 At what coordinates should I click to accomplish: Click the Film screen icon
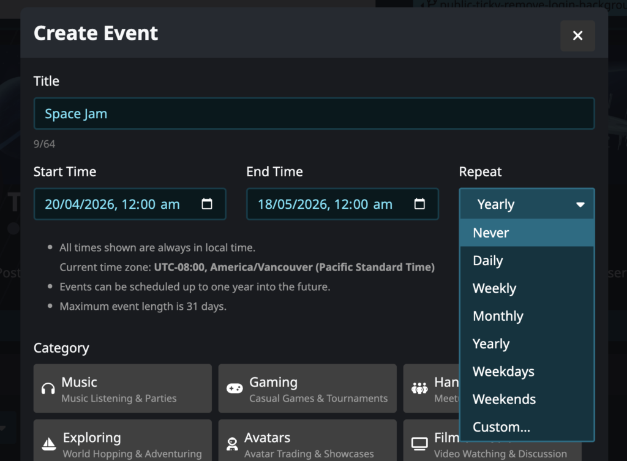click(x=419, y=444)
